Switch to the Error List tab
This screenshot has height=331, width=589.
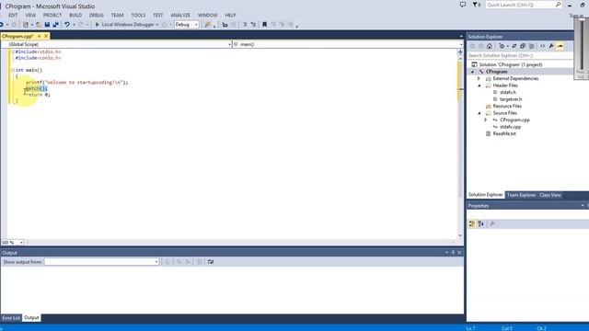(11, 318)
